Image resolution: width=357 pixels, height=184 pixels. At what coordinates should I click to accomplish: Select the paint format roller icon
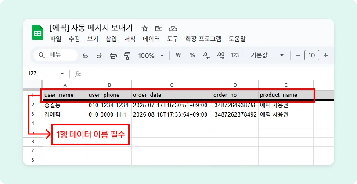click(x=127, y=56)
